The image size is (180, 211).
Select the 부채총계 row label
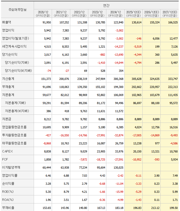[x=8, y=87]
